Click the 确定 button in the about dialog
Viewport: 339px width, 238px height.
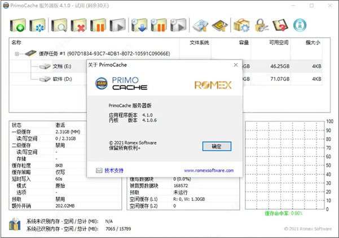coord(217,146)
